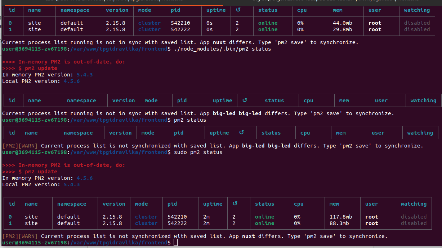Click red '$ pm2 update' hint below 'sudo pm2 status'
The width and height of the screenshot is (442, 248).
tap(37, 172)
